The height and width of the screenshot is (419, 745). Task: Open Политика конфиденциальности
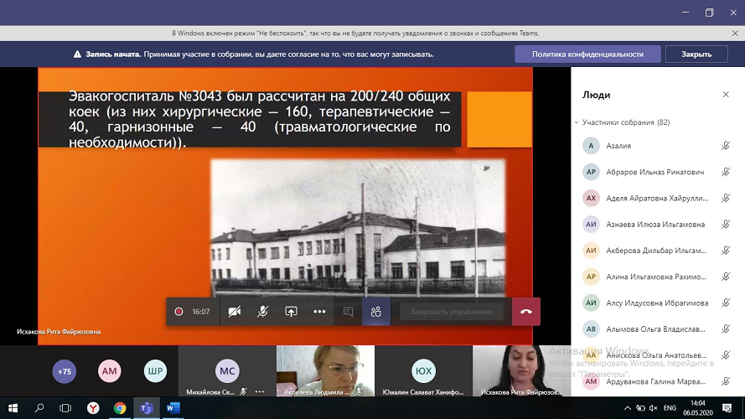587,54
